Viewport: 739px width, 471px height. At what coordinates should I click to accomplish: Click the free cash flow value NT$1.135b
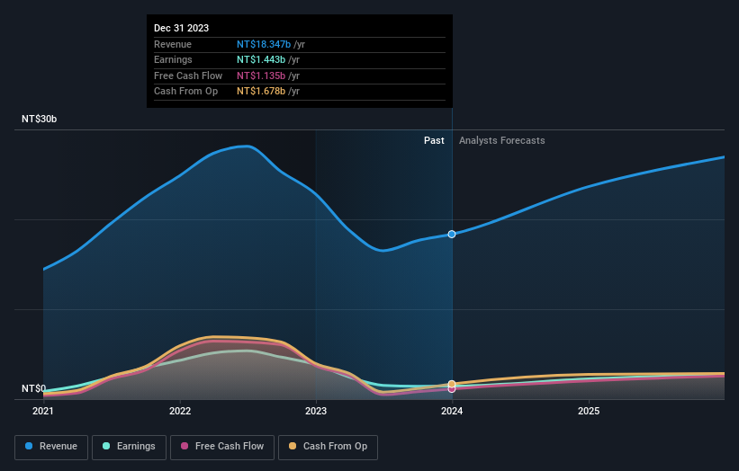point(261,76)
